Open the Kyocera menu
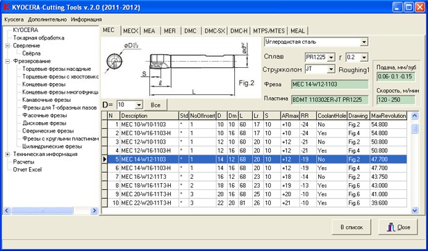428x251 pixels. tap(14, 19)
